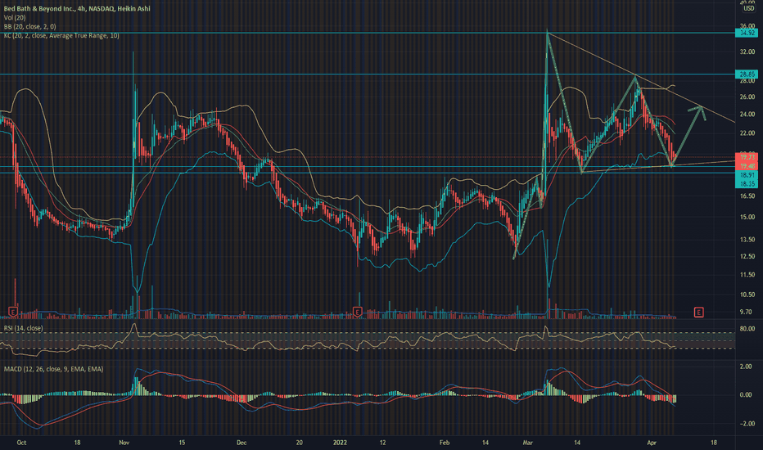Viewport: 763px width, 450px height.
Task: Select the MACD (12, 26, close, 9) label
Action: point(53,369)
